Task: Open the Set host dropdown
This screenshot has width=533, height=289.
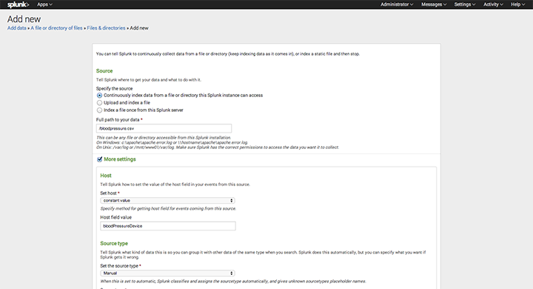Action: [x=167, y=201]
